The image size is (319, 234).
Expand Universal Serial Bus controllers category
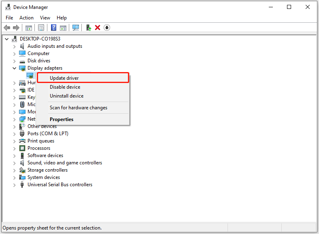14,185
